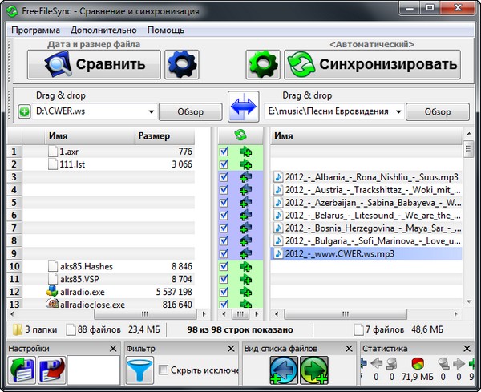Click the green add folder pair icon
Screen dimensions: 481x392
(x=24, y=111)
